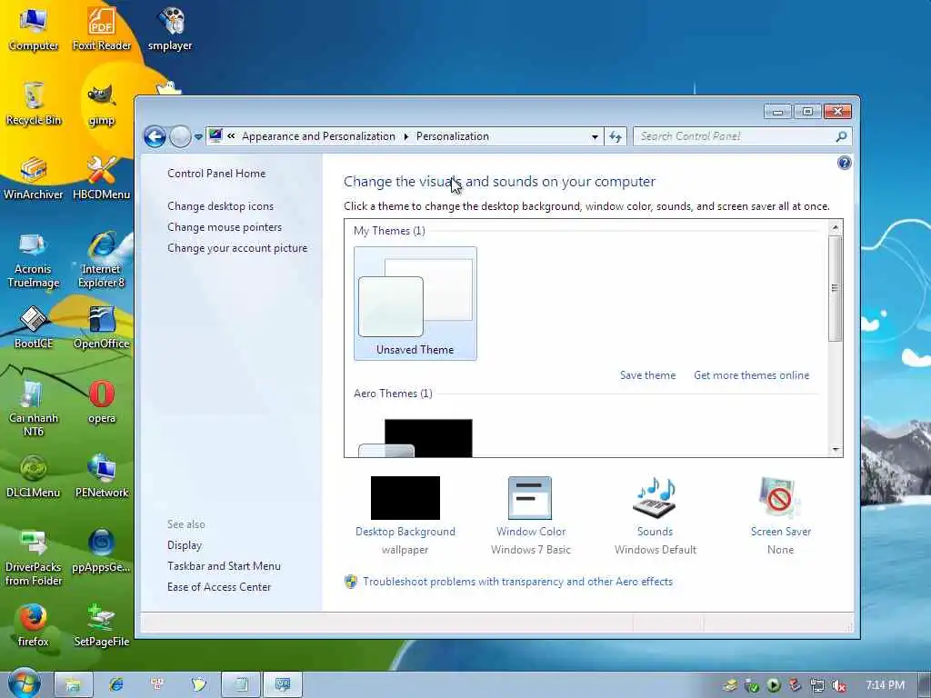Image resolution: width=931 pixels, height=698 pixels.
Task: Open Ease of Access Center link
Action: [x=219, y=586]
